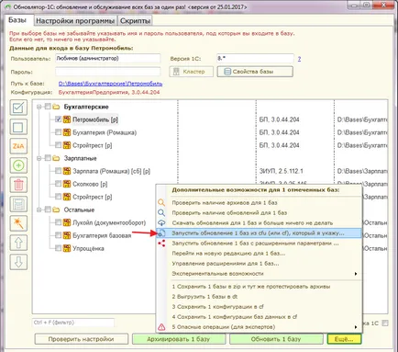Click the Проверить настройки button
Screen dimensions: 398x352
tap(82, 339)
